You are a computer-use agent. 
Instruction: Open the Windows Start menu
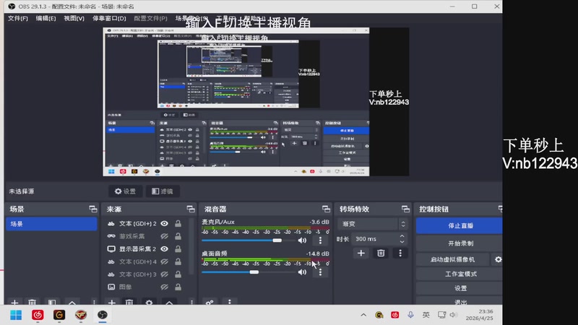click(x=16, y=315)
